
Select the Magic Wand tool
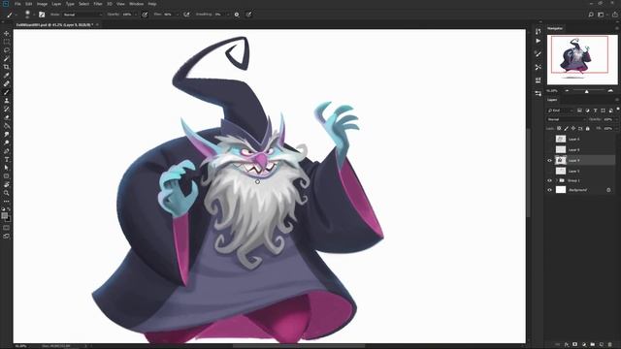coord(7,58)
